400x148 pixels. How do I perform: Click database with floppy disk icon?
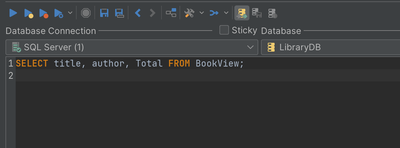tap(257, 13)
